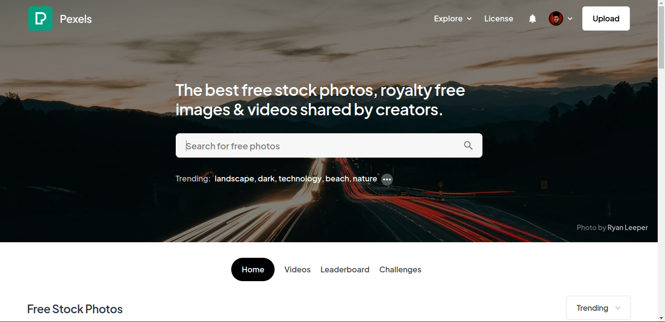Click the Upload button
665x322 pixels.
click(606, 18)
